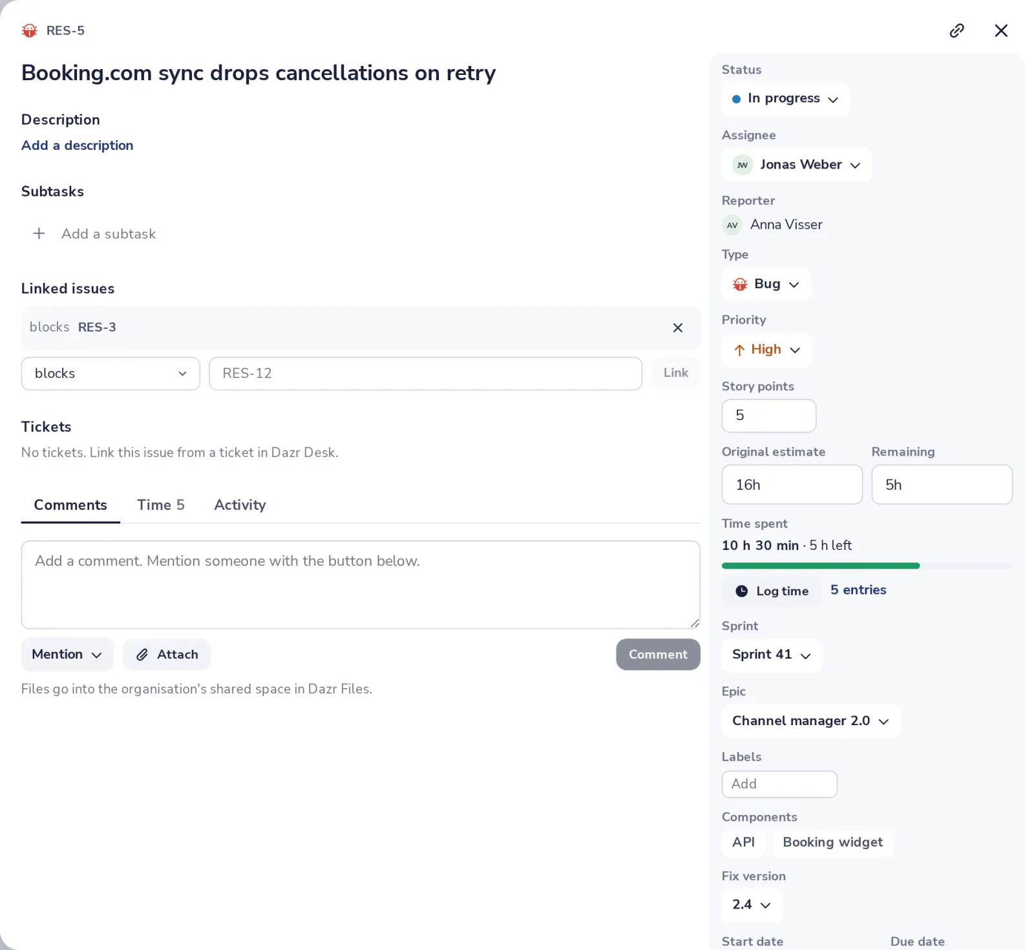Image resolution: width=1034 pixels, height=950 pixels.
Task: Expand the Bug type dropdown
Action: point(766,284)
